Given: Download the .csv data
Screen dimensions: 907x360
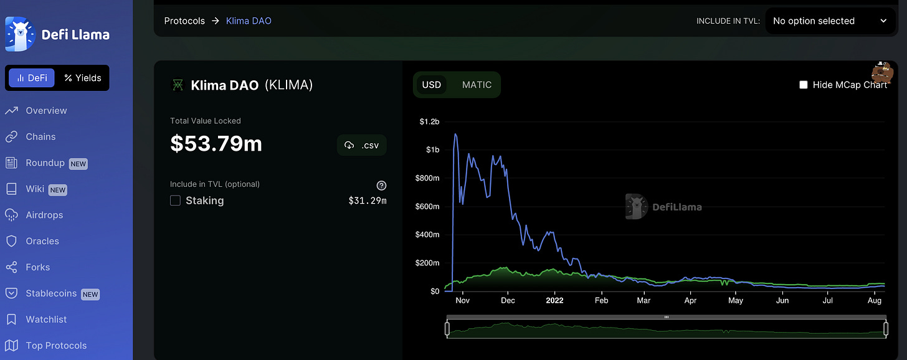Looking at the screenshot, I should point(362,145).
